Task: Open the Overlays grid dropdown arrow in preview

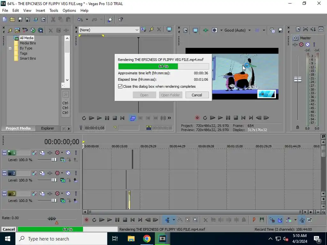Action: [264, 30]
